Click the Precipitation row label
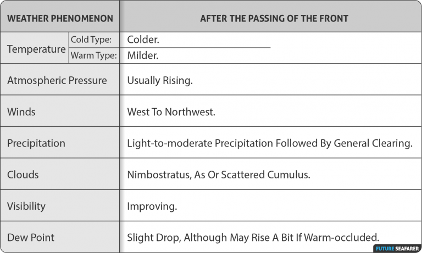Screen dimensions: 422x253 point(36,143)
